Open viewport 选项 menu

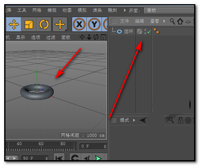pyautogui.click(x=36, y=37)
